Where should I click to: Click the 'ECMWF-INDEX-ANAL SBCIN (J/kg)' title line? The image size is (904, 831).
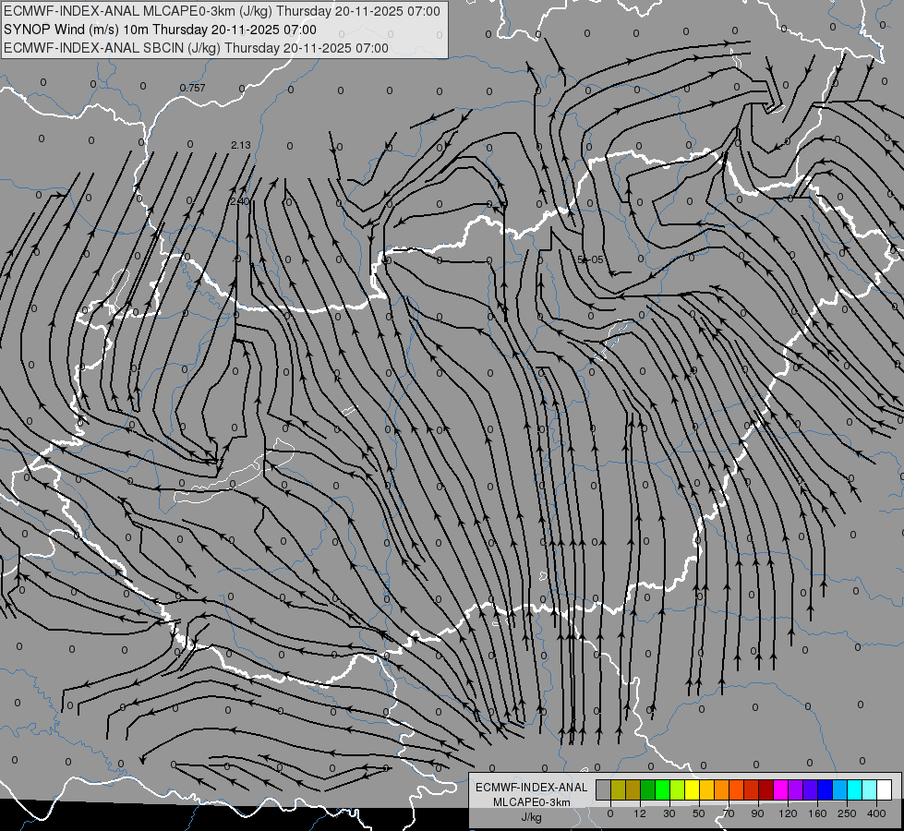coord(196,48)
